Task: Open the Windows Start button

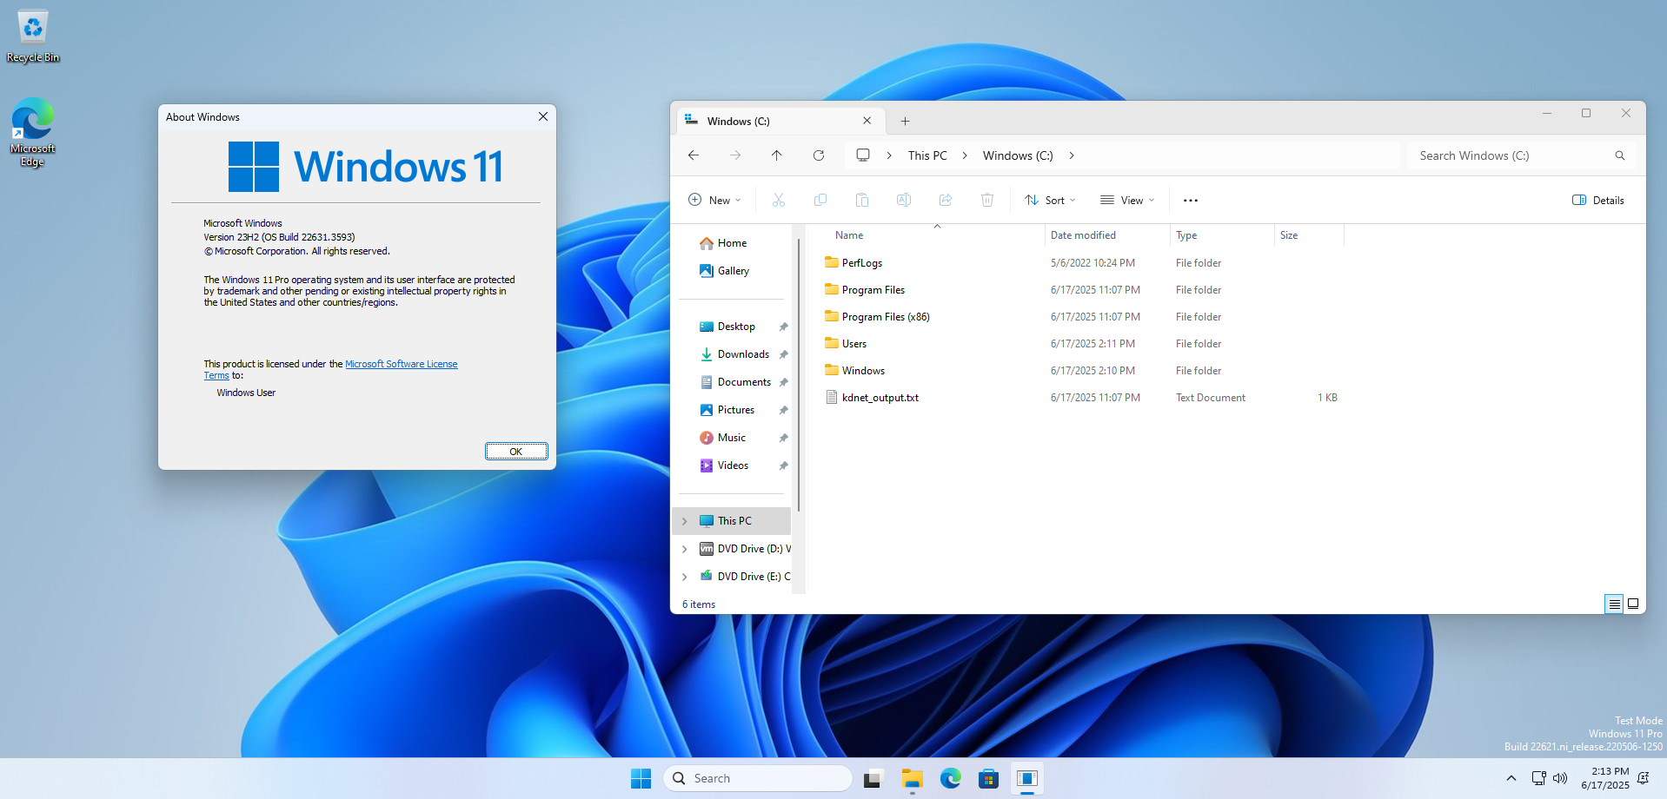Action: pyautogui.click(x=641, y=778)
